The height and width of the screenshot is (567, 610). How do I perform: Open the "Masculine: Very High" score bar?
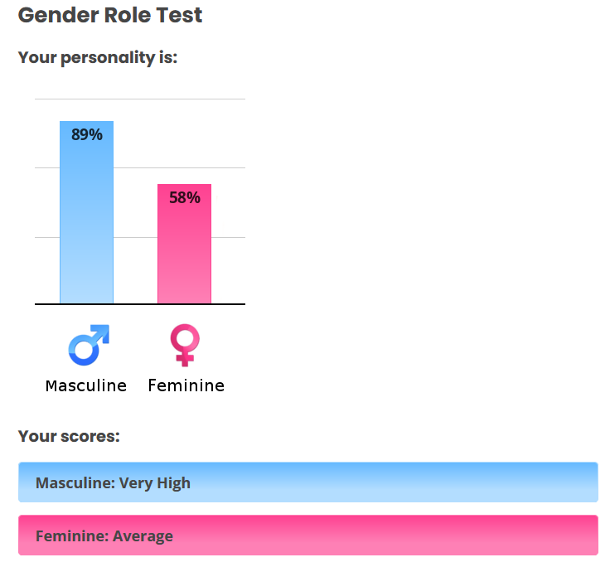click(307, 482)
